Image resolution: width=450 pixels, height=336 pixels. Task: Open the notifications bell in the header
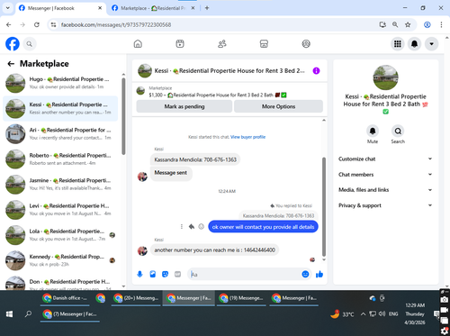coord(414,44)
